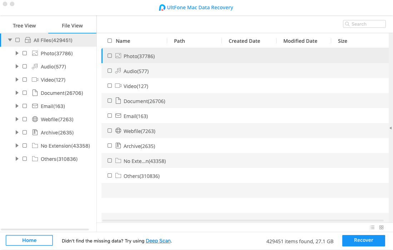
Task: Enable the Document(26706) sidebar checkbox
Action: [x=25, y=93]
